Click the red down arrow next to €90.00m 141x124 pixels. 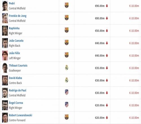pos(107,6)
